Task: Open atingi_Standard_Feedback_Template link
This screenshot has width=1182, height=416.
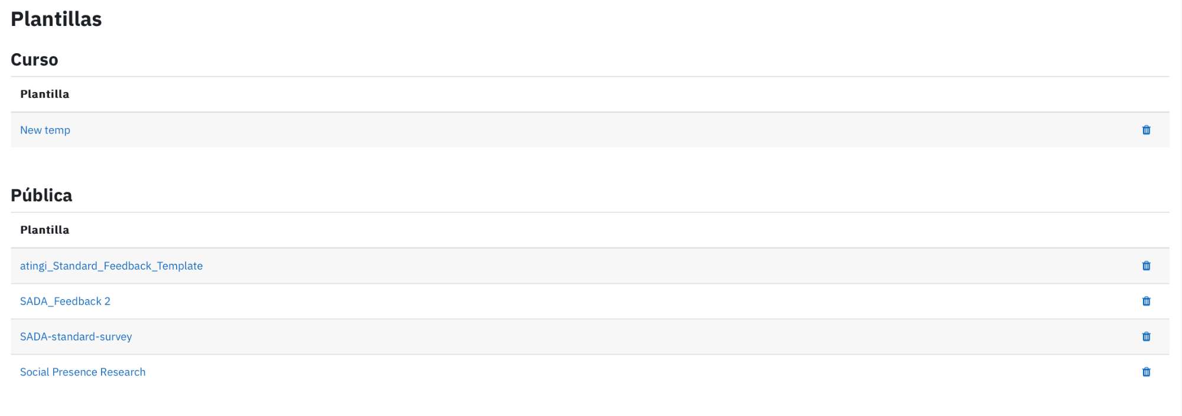Action: click(x=111, y=266)
